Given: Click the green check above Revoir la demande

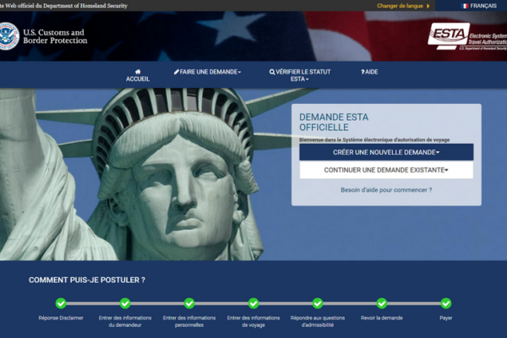Looking at the screenshot, I should pyautogui.click(x=382, y=303).
